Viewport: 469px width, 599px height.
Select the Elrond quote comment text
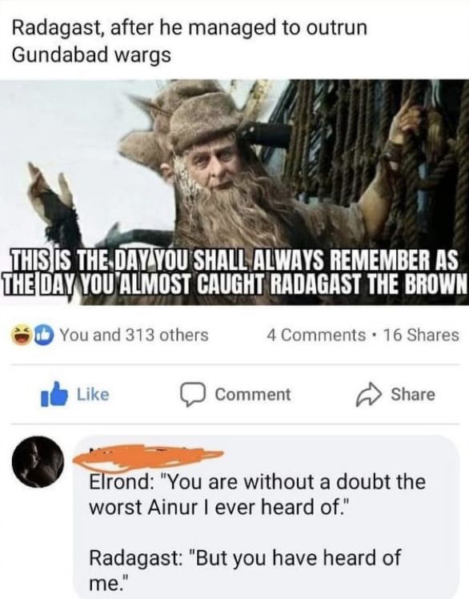[257, 494]
